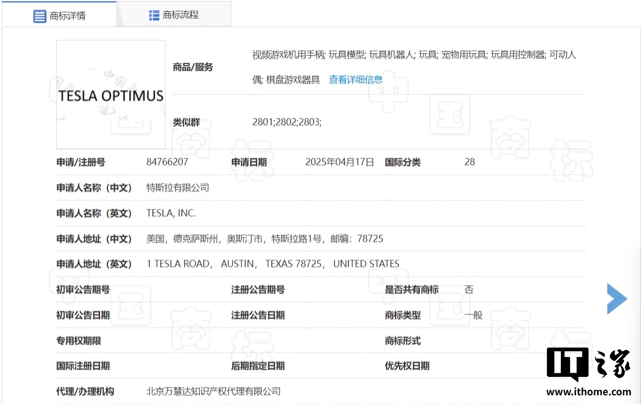Screen dimensions: 641x404
Task: Click the 类似群 value 2801;2802;2803;
Action: (x=287, y=122)
